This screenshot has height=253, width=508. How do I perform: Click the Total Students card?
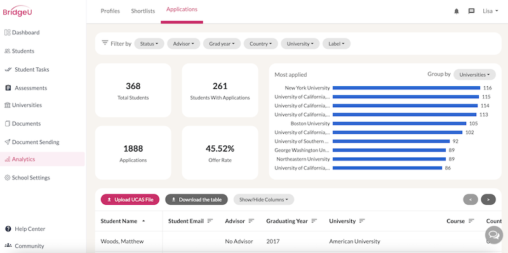133,90
